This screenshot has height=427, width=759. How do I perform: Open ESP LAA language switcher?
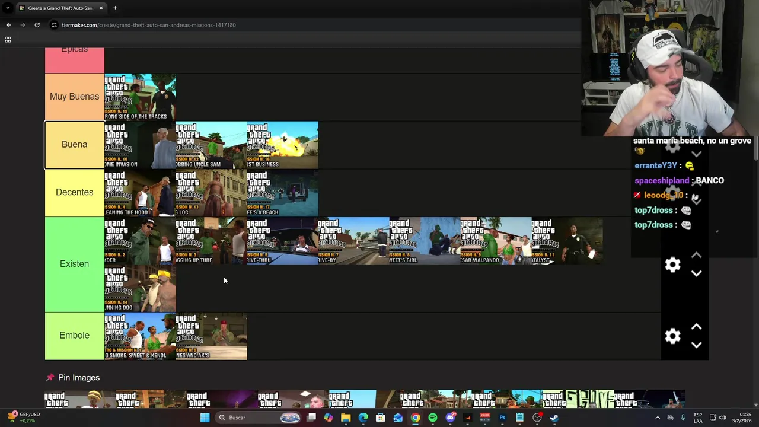tap(698, 418)
